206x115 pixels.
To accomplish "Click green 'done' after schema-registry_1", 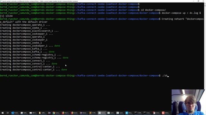I will (x=65, y=57).
